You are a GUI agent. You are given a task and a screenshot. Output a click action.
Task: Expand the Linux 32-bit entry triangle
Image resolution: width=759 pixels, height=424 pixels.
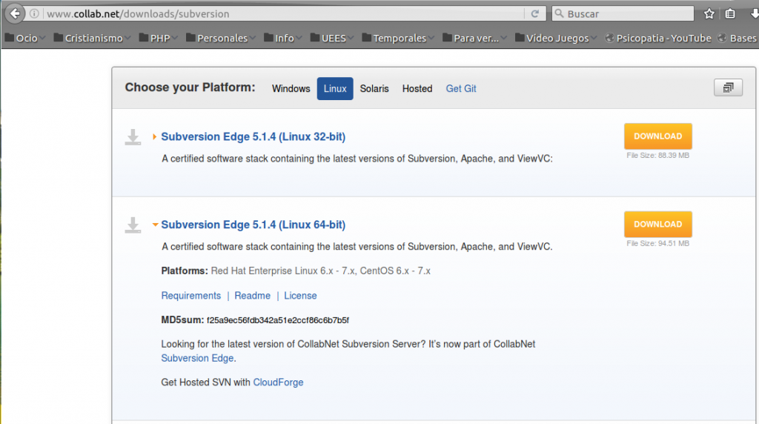[x=154, y=137]
